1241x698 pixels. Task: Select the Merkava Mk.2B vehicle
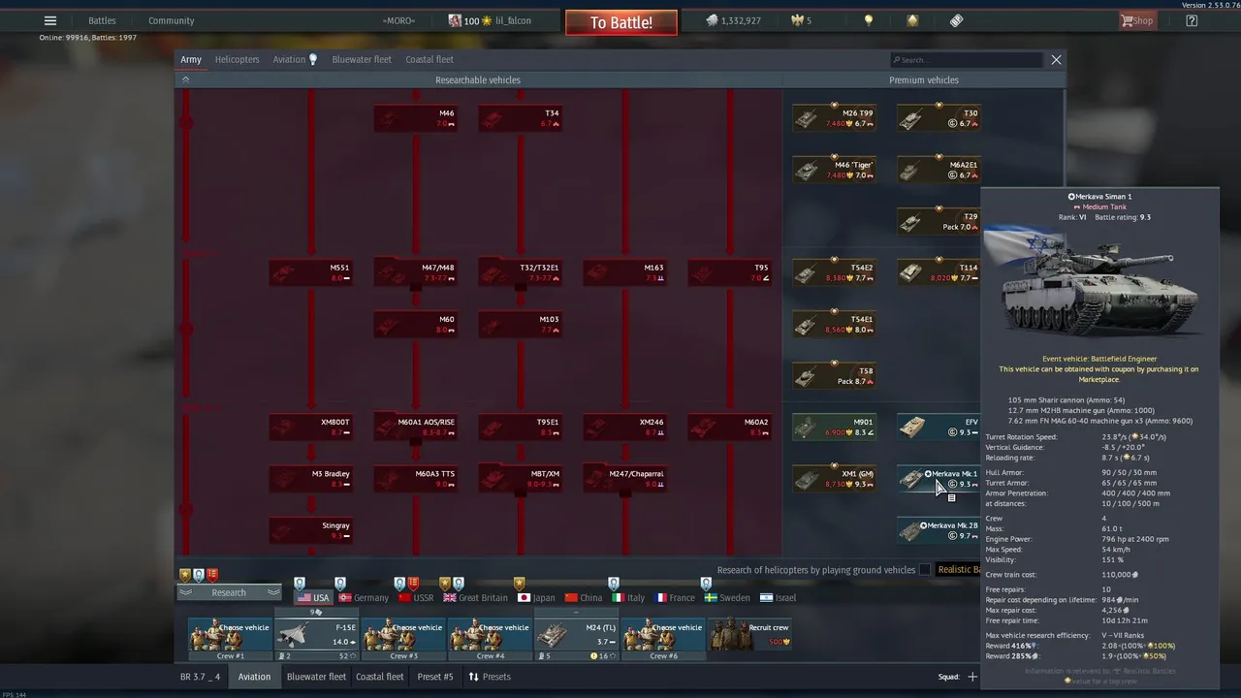coord(939,529)
